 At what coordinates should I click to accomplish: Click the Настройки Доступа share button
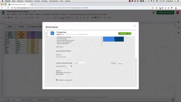pyautogui.click(x=165, y=12)
